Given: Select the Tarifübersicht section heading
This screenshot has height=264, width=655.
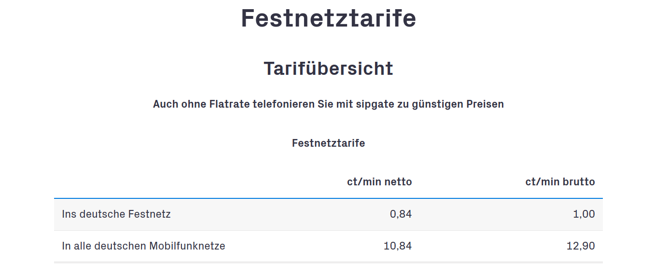Looking at the screenshot, I should click(328, 69).
